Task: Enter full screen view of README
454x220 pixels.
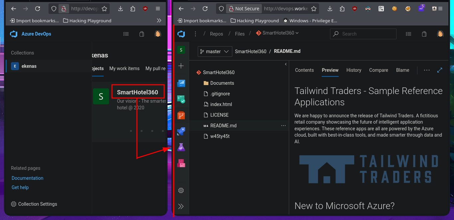Action: (440, 70)
